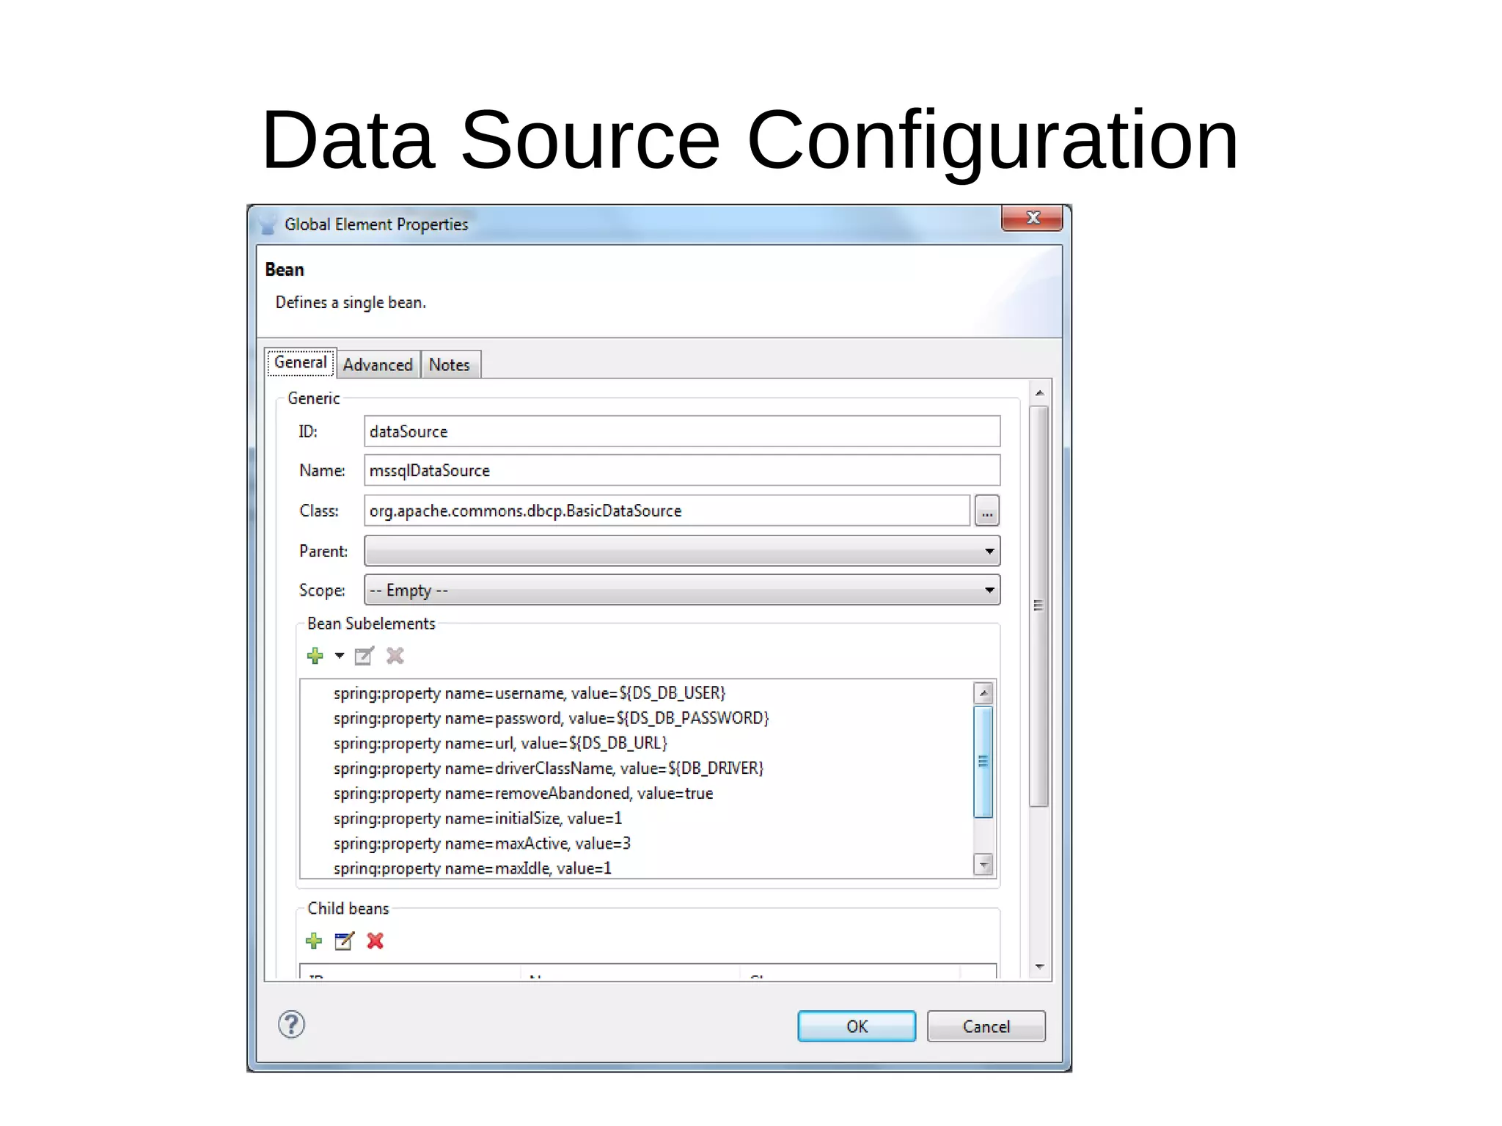Image resolution: width=1502 pixels, height=1126 pixels.
Task: Open the help question mark icon
Action: (291, 1025)
